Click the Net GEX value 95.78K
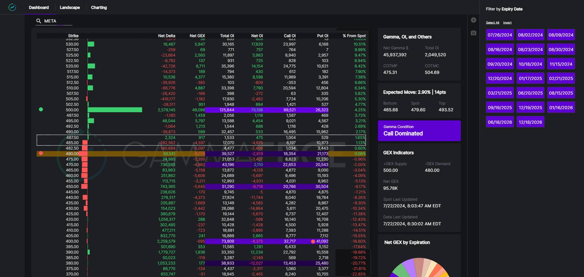Image resolution: width=584 pixels, height=277 pixels. pos(390,188)
